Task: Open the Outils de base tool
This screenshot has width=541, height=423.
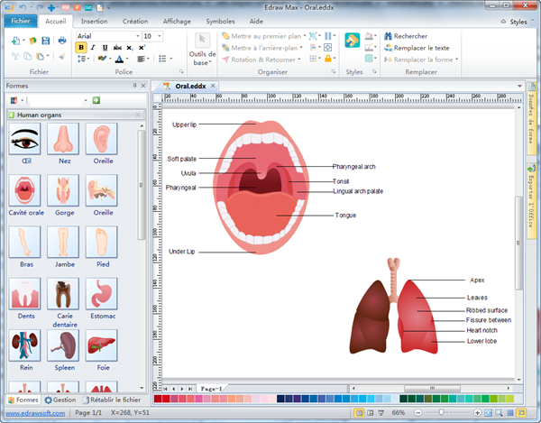Action: coord(202,50)
